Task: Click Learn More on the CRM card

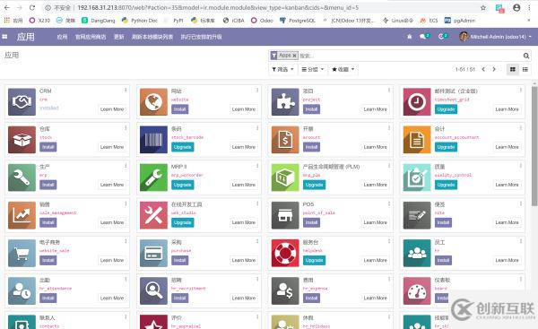Action: click(x=112, y=109)
